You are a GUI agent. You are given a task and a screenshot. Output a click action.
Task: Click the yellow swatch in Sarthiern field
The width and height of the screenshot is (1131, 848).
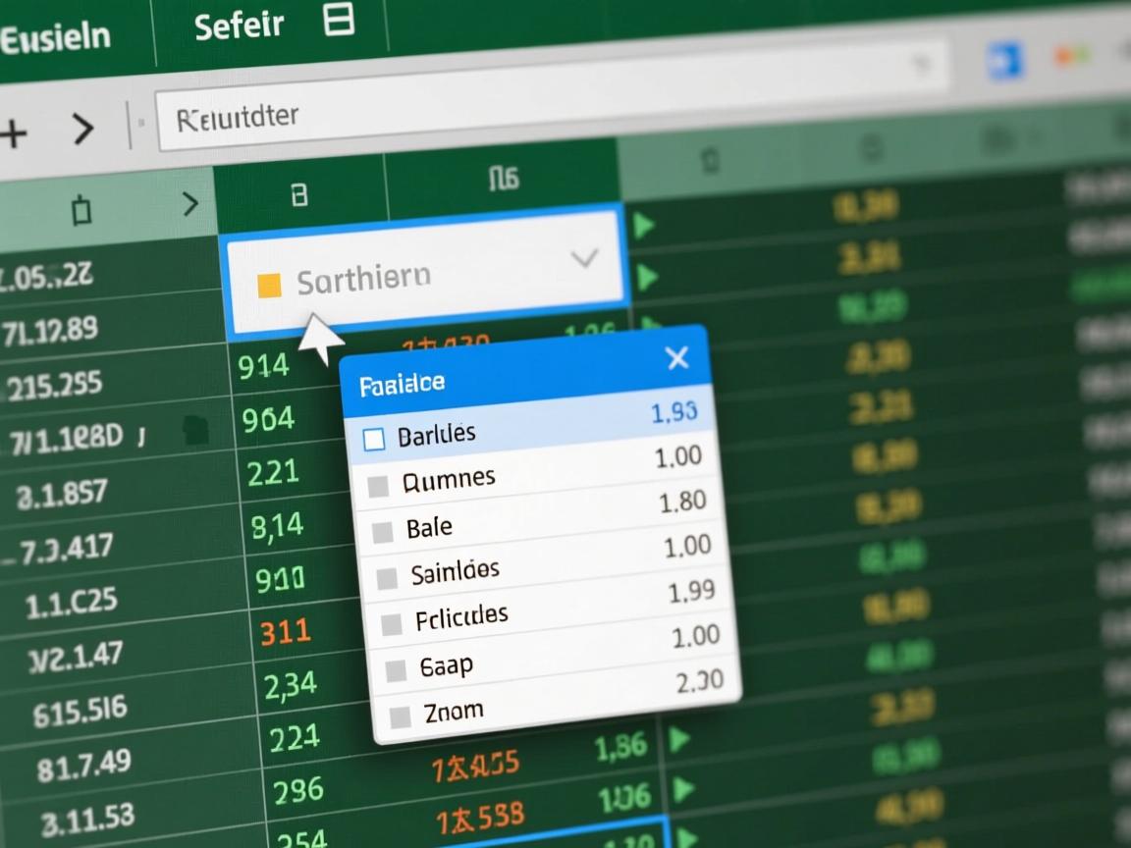click(268, 286)
